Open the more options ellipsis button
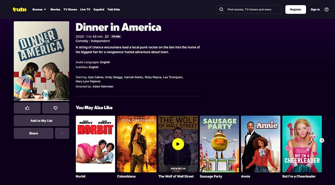The height and width of the screenshot is (185, 335). coord(62,133)
